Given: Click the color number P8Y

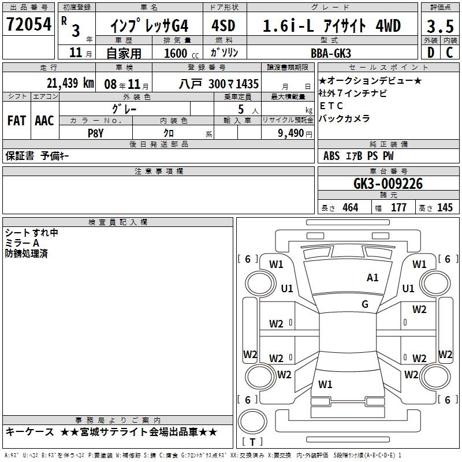Looking at the screenshot, I should coord(96,133).
